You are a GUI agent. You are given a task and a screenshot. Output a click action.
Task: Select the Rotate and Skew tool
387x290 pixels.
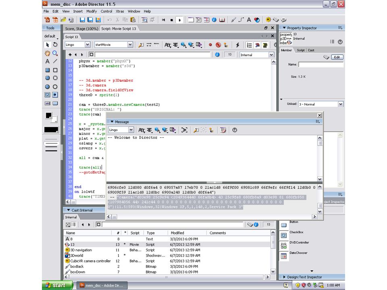[x=55, y=44]
